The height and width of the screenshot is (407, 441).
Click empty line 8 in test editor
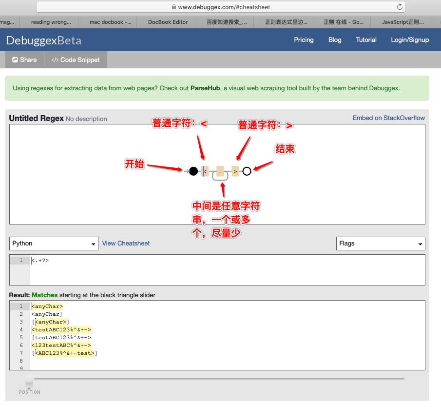pos(227,361)
